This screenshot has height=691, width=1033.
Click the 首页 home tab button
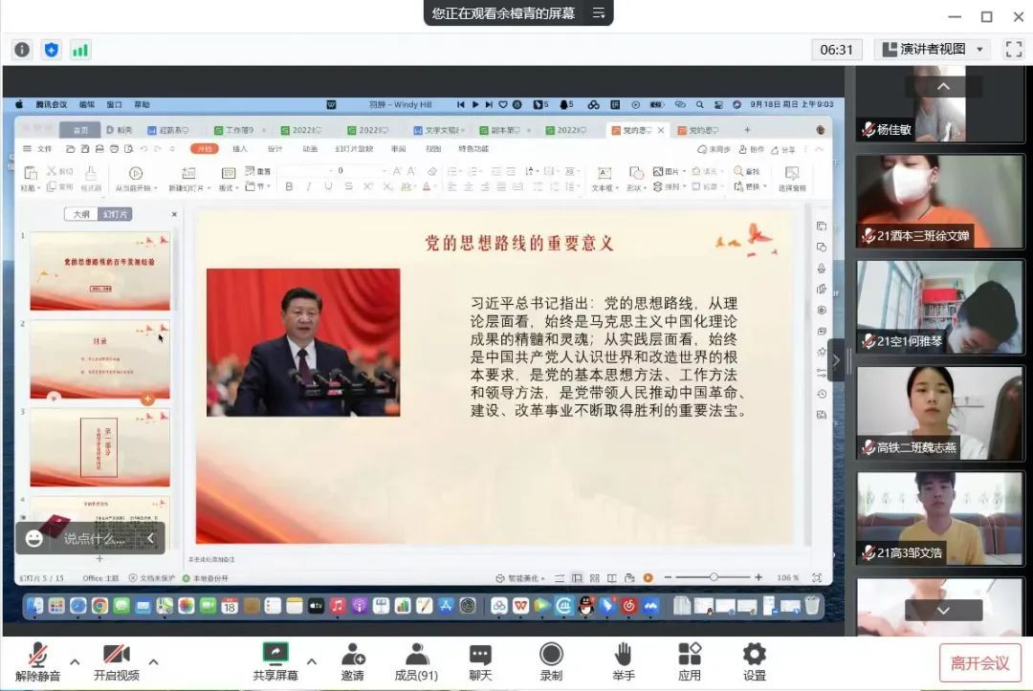coord(80,130)
